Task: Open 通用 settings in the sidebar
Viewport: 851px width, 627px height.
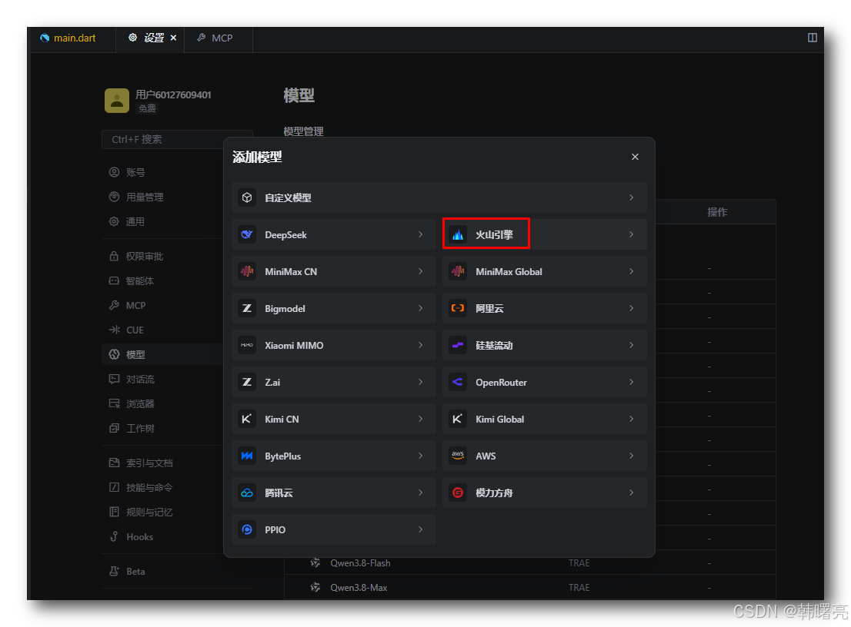Action: (135, 221)
